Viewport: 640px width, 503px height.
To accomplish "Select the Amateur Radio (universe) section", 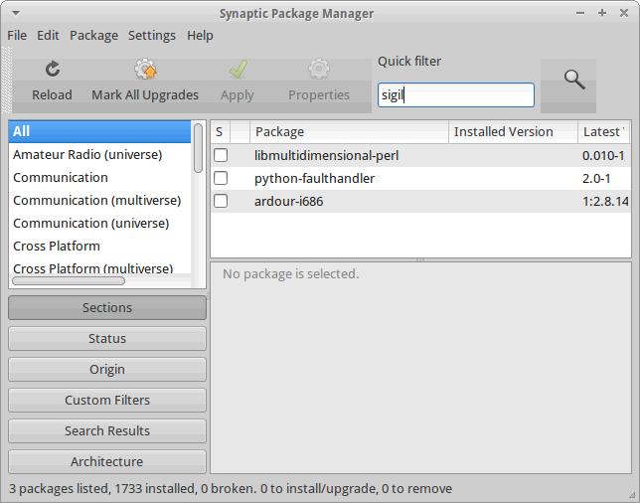I will [87, 155].
